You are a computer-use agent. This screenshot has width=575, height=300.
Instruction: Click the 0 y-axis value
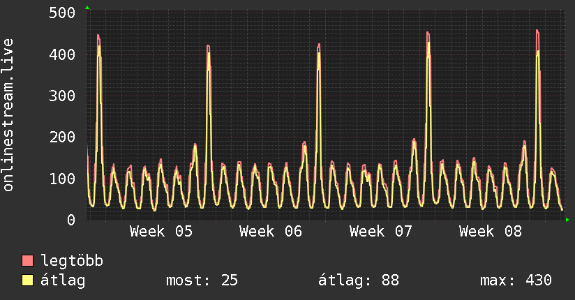pyautogui.click(x=71, y=220)
